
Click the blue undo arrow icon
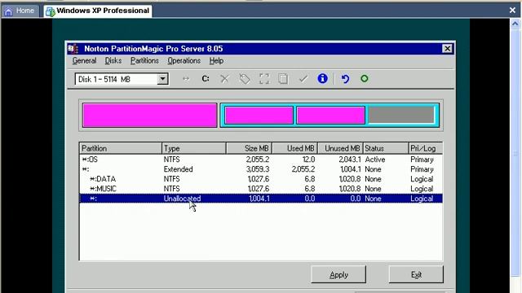click(x=345, y=79)
